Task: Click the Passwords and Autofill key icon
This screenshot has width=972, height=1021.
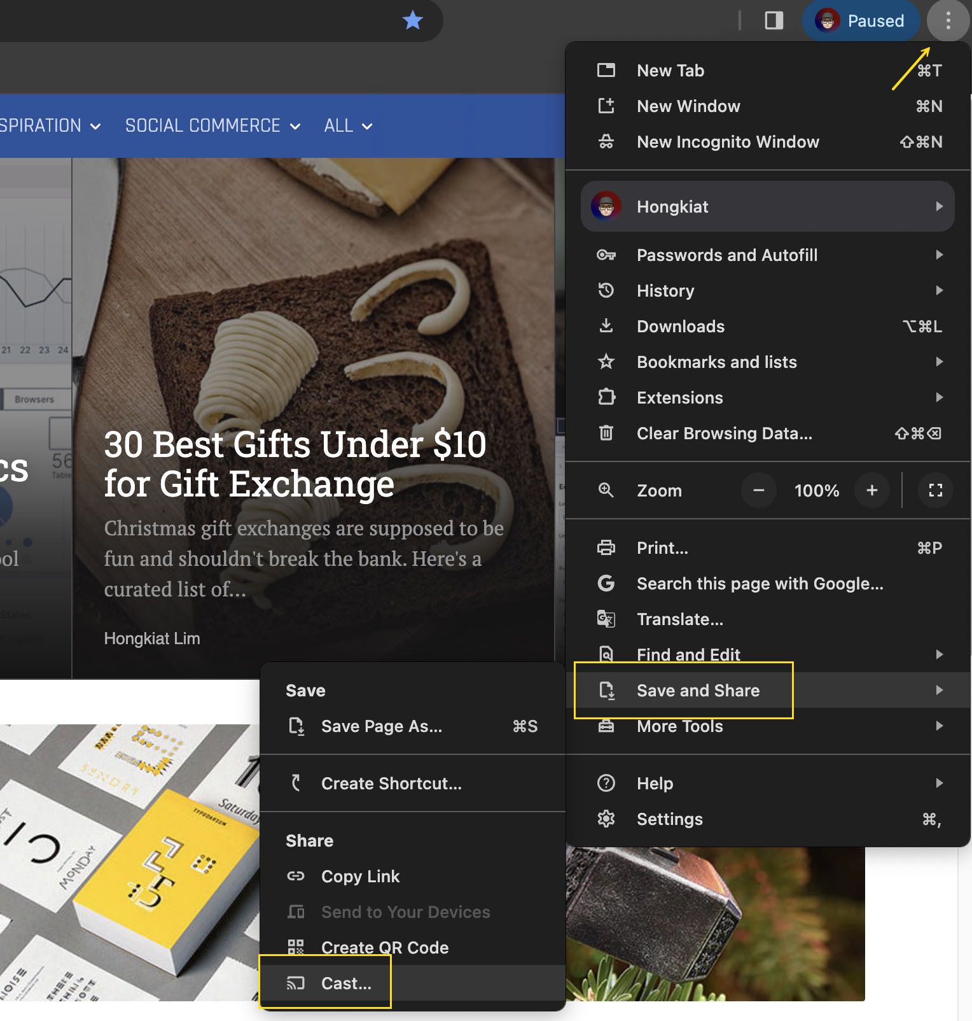Action: (x=606, y=255)
